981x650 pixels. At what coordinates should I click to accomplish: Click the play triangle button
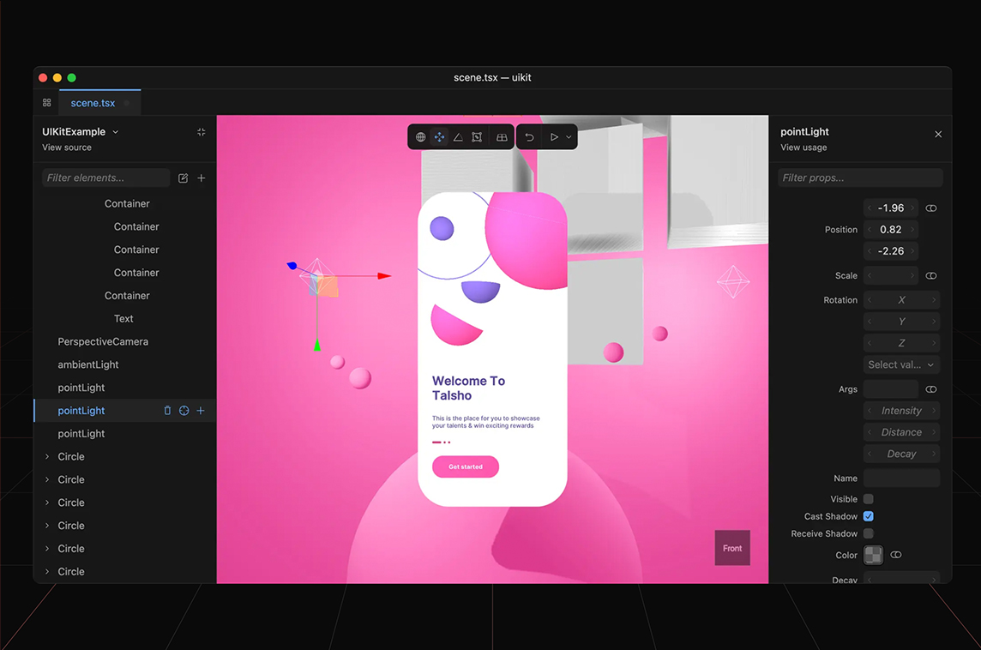(554, 137)
